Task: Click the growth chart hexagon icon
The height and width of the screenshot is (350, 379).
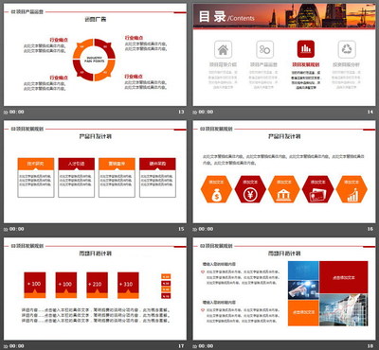Action: [352, 189]
